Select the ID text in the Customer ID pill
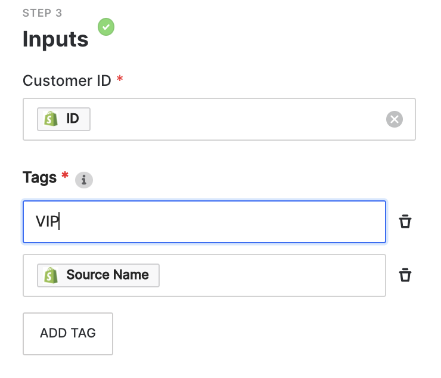441x378 pixels. tap(73, 119)
